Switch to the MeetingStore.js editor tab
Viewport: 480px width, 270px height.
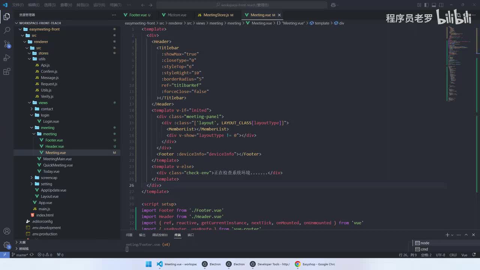216,15
